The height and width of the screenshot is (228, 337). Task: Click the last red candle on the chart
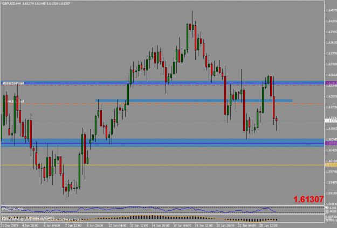tap(277, 119)
